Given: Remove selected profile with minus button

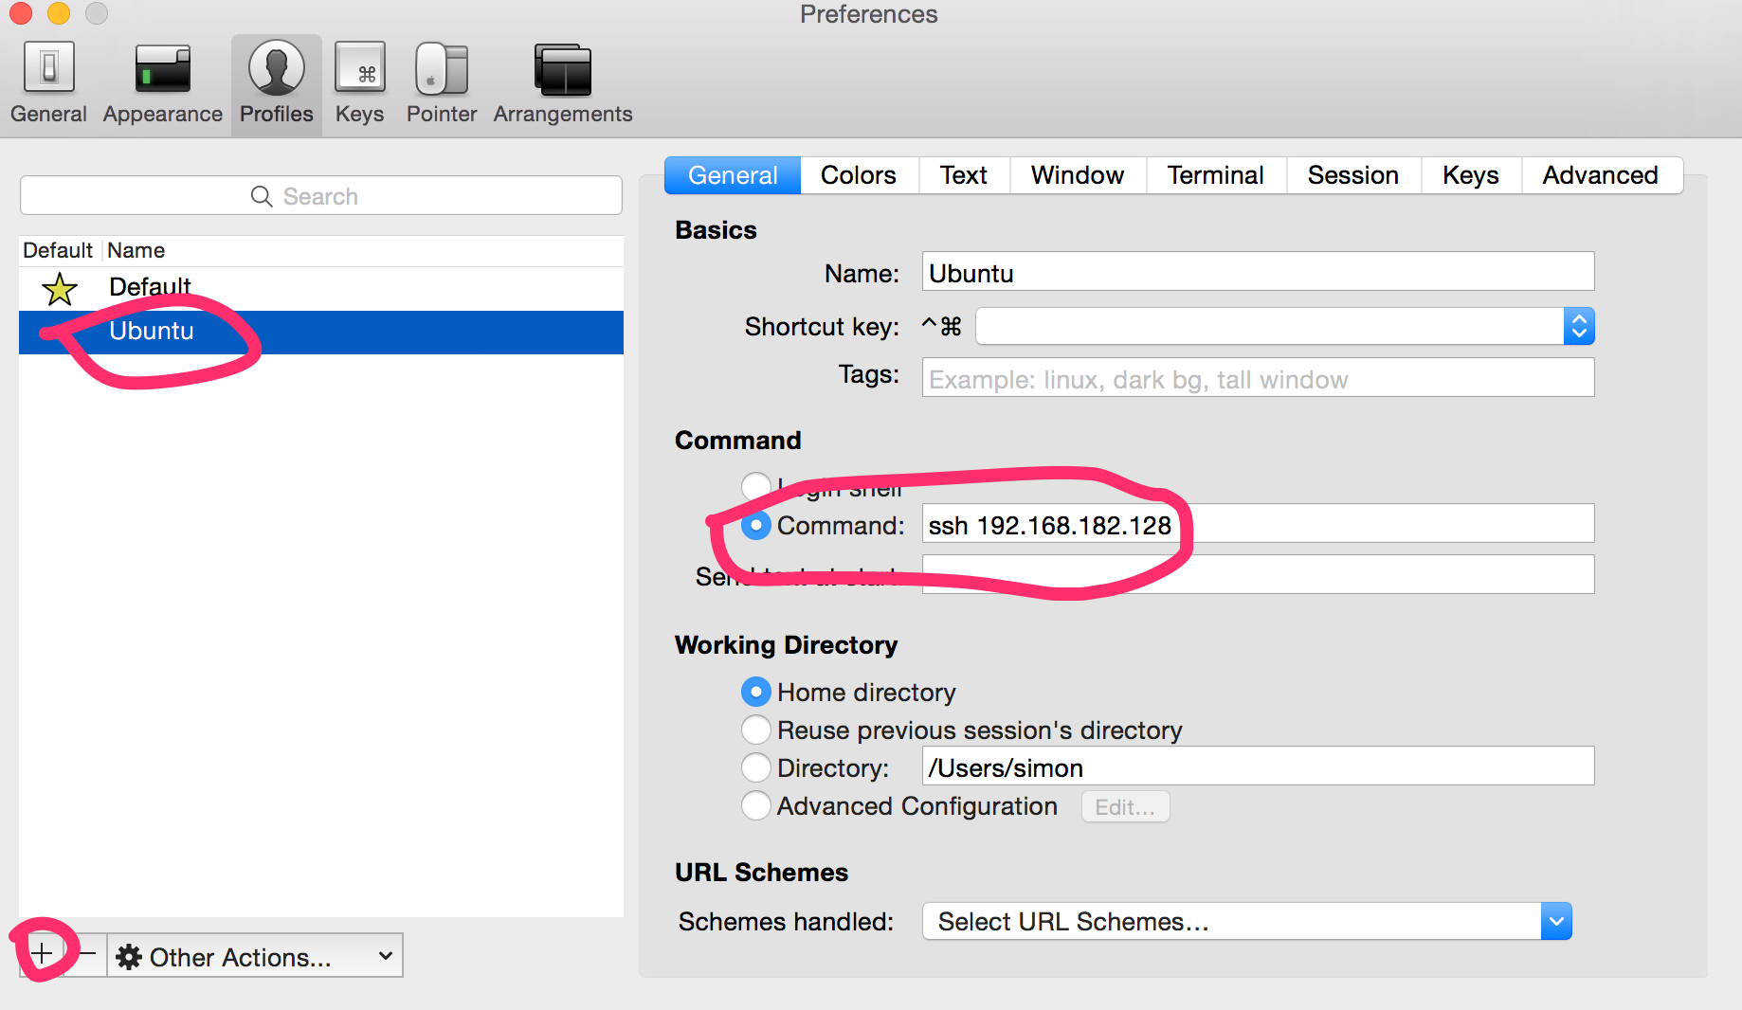Looking at the screenshot, I should (x=87, y=954).
